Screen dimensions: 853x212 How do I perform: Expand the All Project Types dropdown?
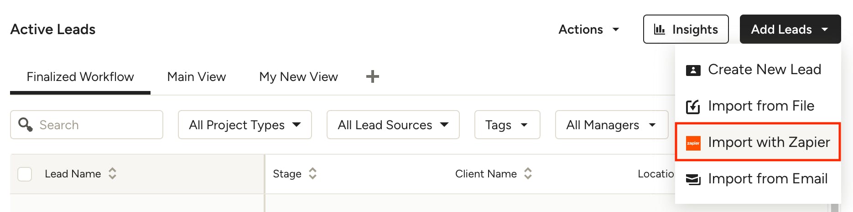tap(245, 125)
